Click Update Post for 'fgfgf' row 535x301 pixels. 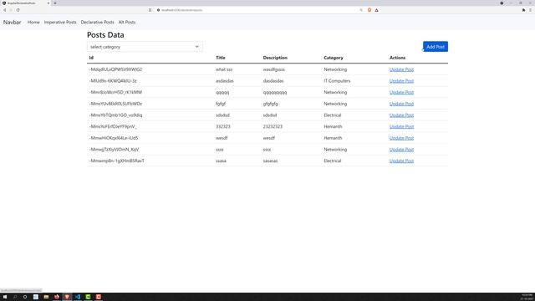(x=401, y=104)
